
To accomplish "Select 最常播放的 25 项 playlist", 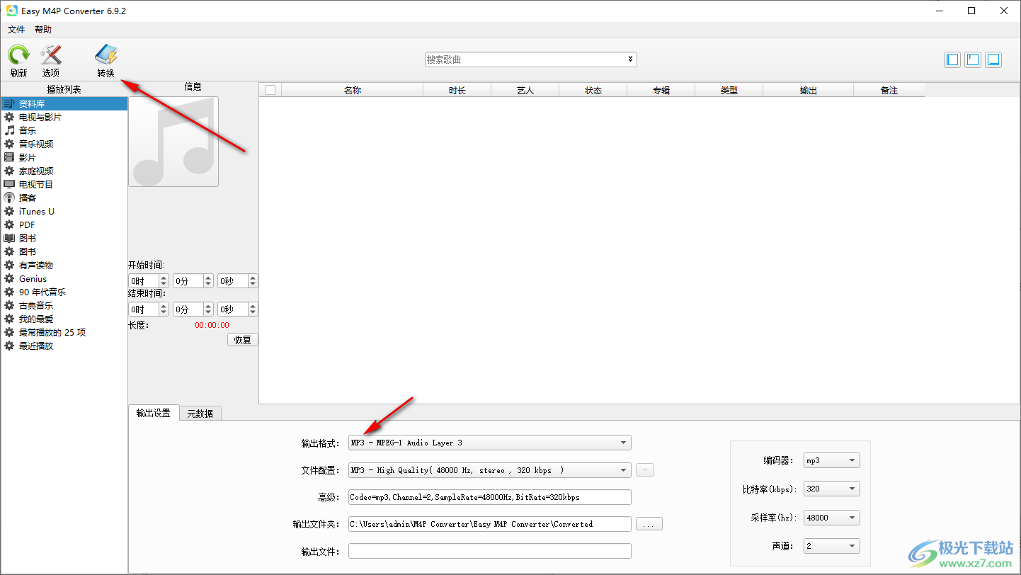I will 64,332.
